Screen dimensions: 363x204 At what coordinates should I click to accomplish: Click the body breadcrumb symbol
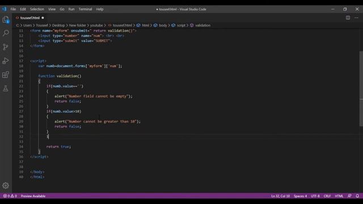[x=160, y=25]
